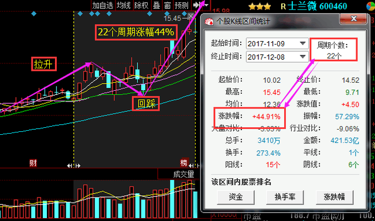The height and width of the screenshot is (221, 375).
Task: Open the 起始时间 date dropdown
Action: (303, 43)
